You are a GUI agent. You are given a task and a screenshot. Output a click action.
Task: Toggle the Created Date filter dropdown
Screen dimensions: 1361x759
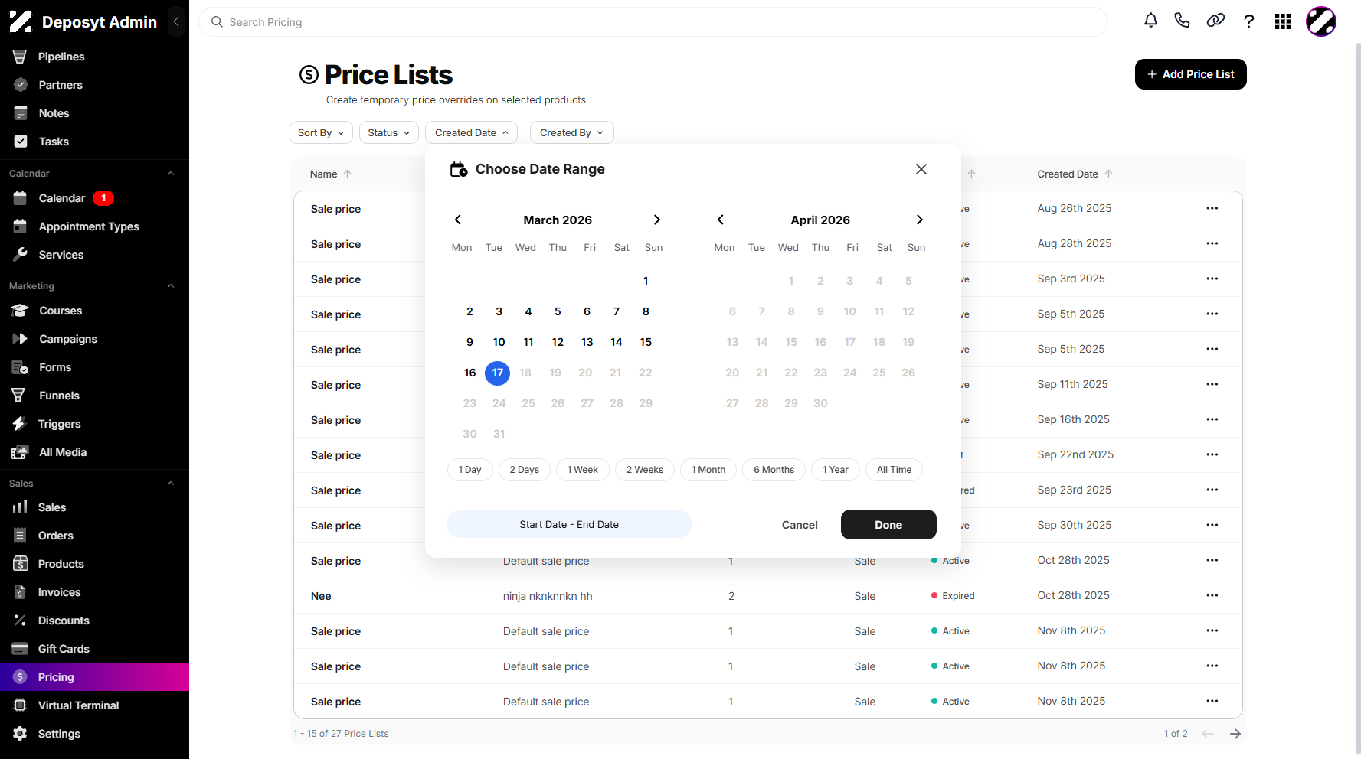point(471,132)
